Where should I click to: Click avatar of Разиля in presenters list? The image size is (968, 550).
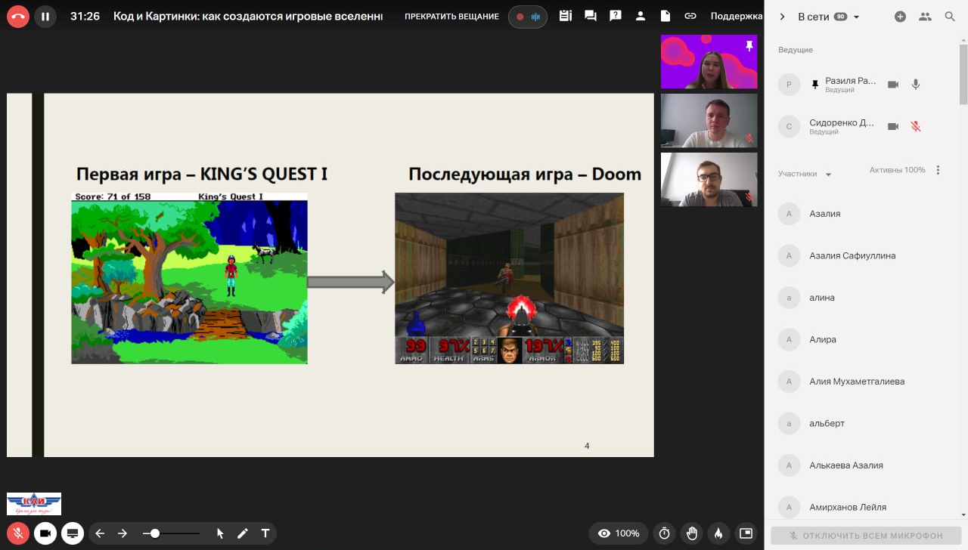tap(789, 85)
